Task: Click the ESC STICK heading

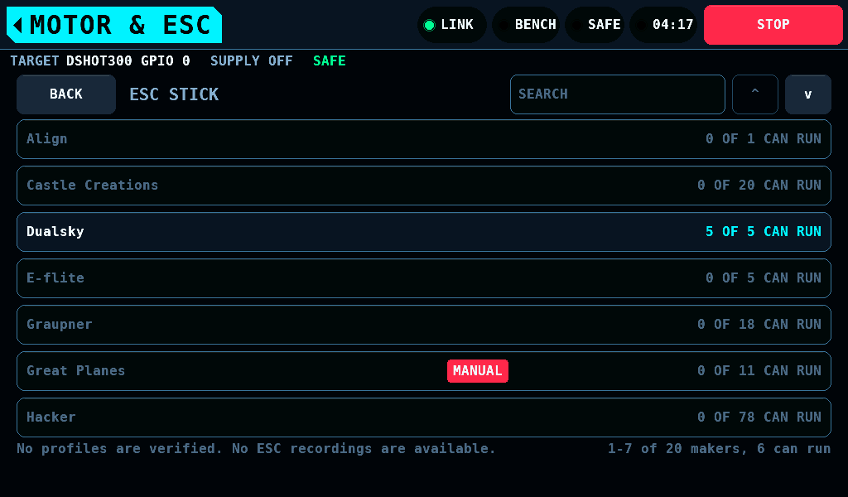Action: [x=174, y=94]
